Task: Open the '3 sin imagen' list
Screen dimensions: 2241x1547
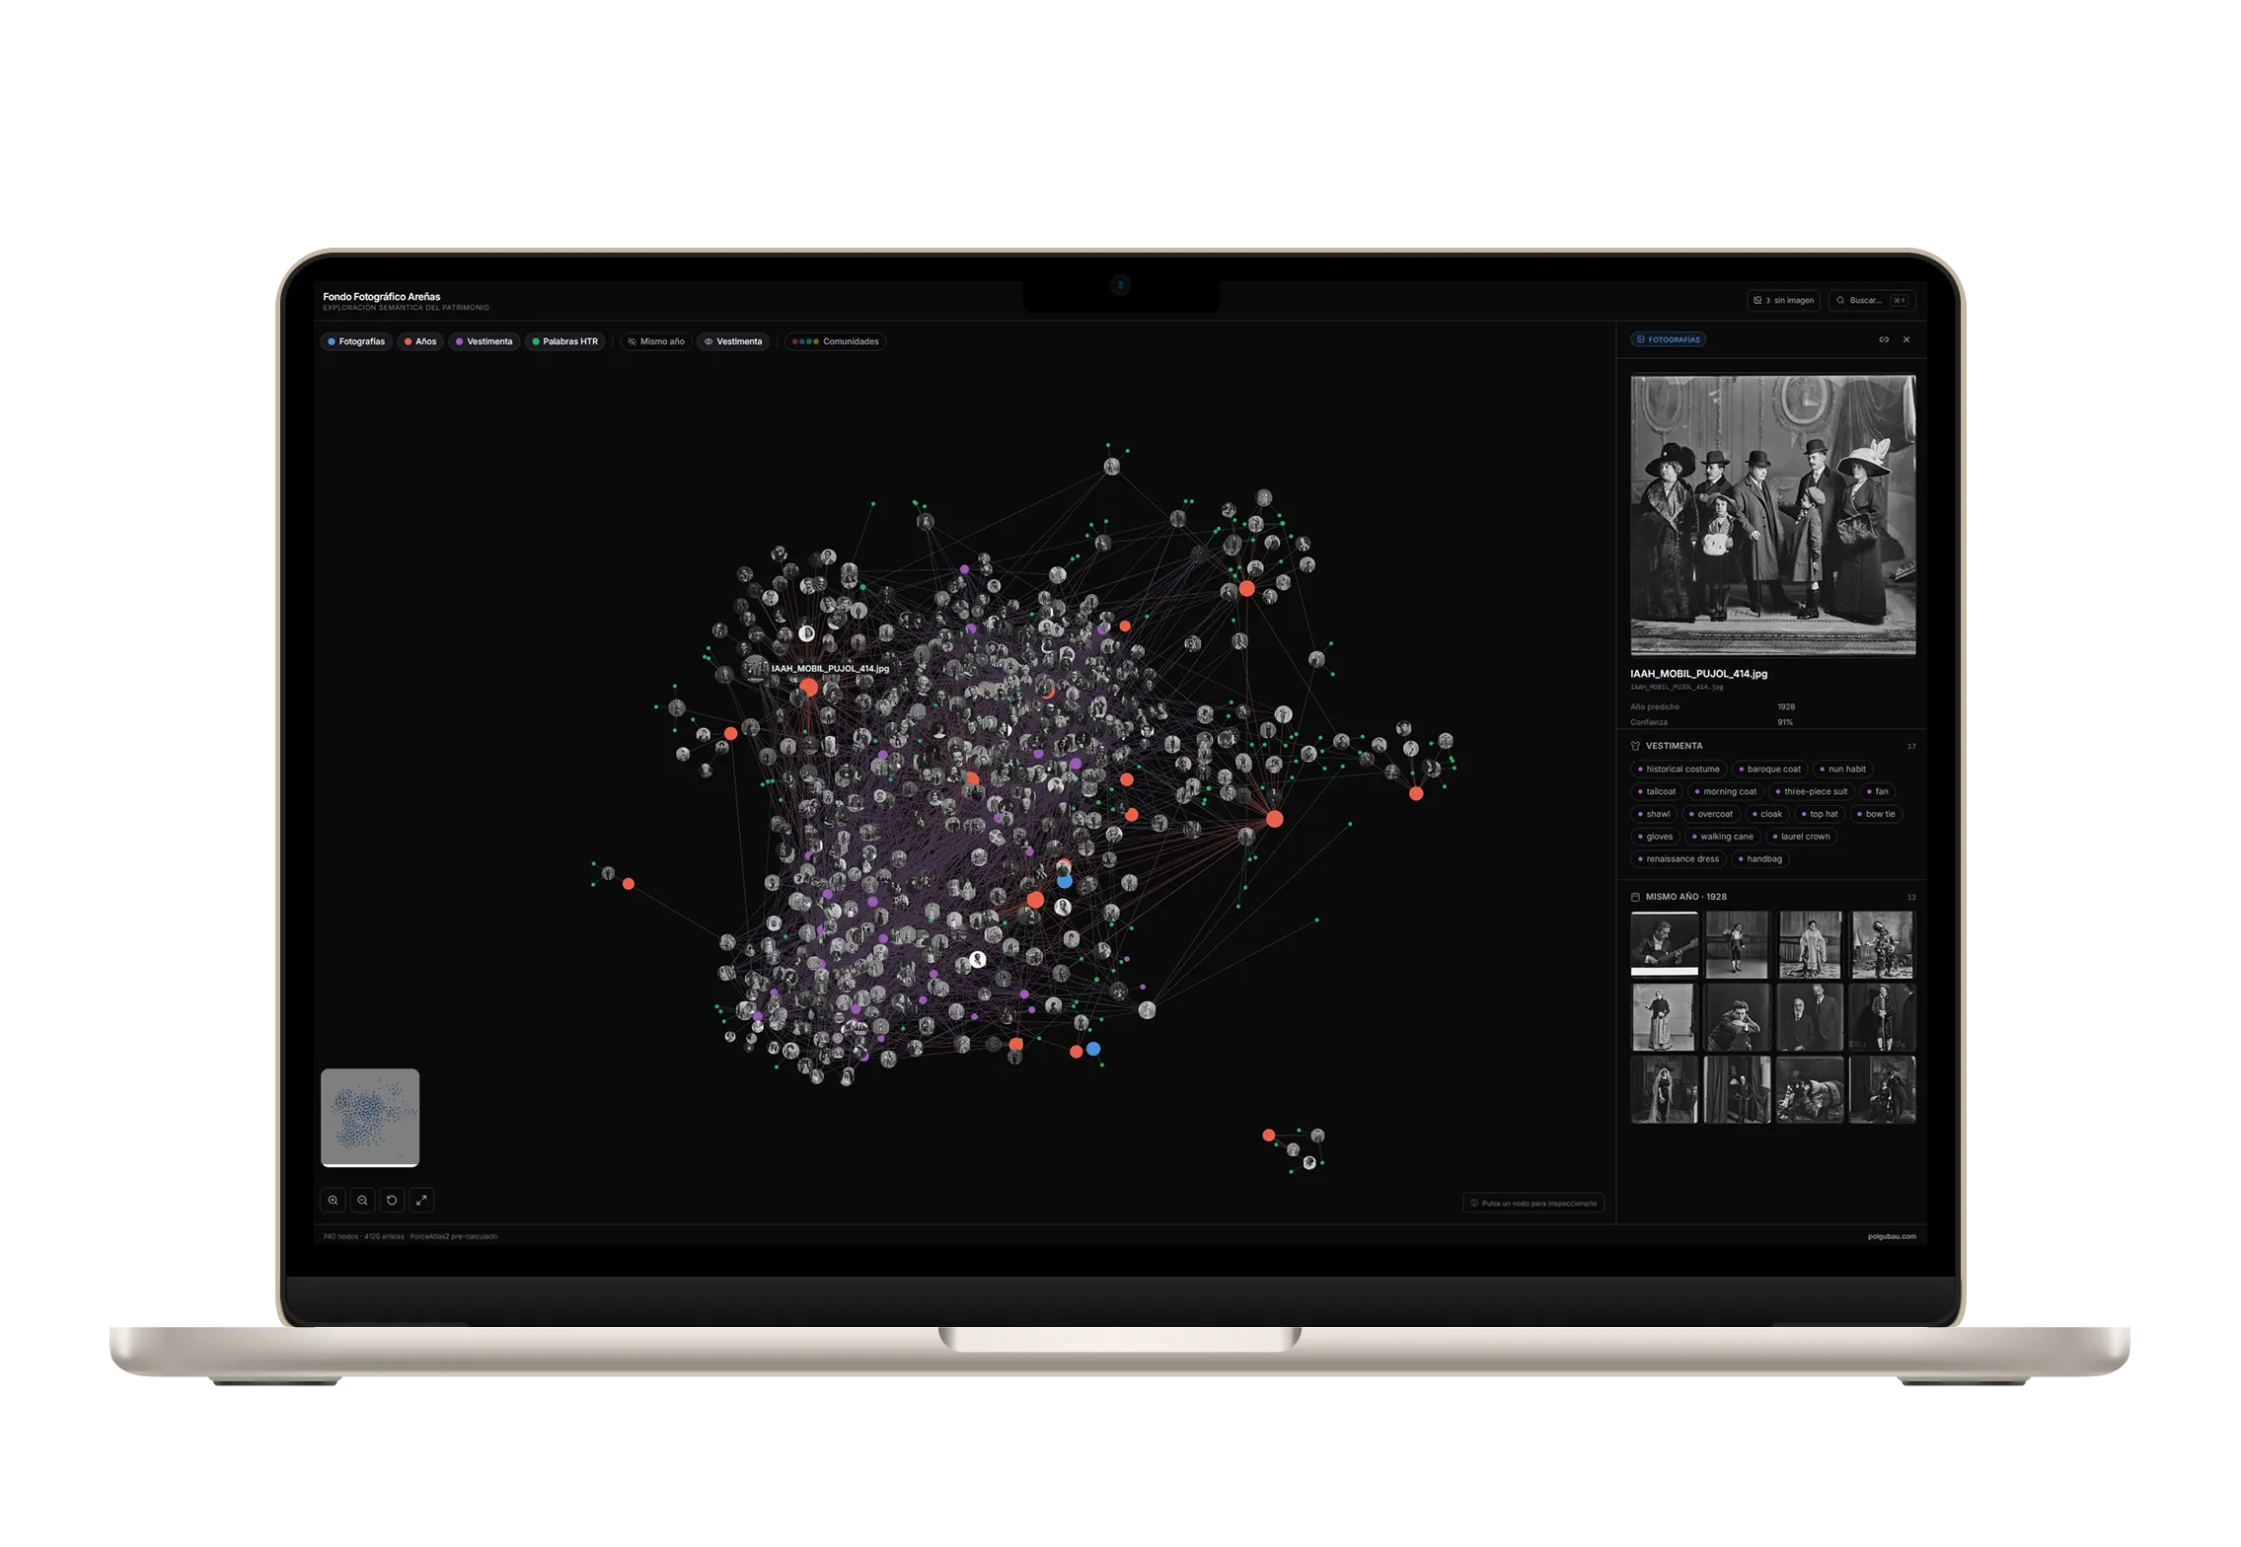Action: coord(1783,300)
